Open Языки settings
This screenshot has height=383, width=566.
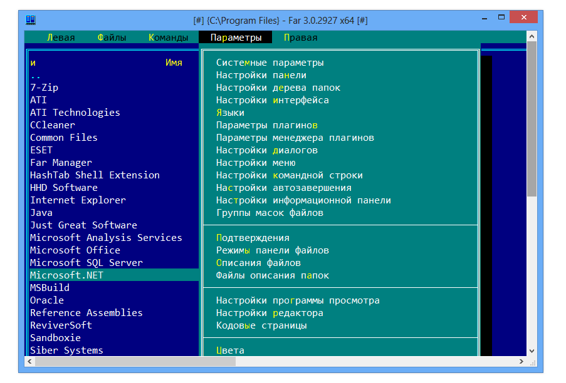(x=230, y=113)
